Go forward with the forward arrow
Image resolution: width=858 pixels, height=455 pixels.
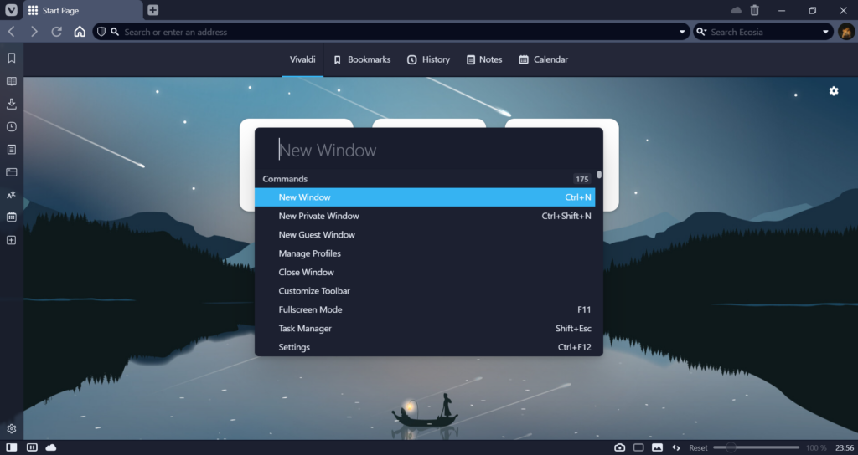(34, 32)
